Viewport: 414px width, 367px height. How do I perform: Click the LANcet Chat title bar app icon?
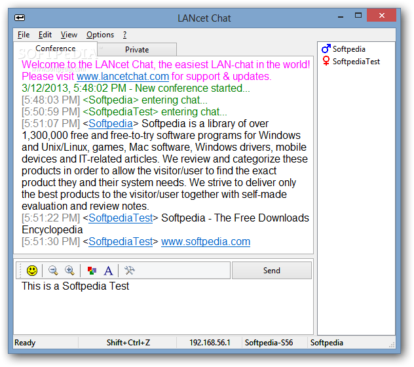tap(20, 18)
